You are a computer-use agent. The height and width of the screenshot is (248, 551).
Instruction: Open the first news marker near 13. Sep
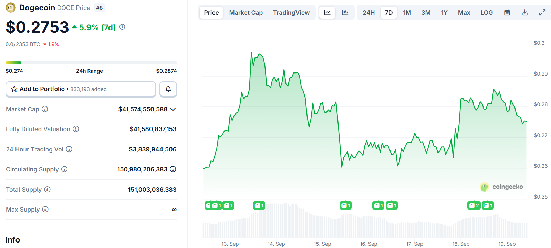[208, 205]
